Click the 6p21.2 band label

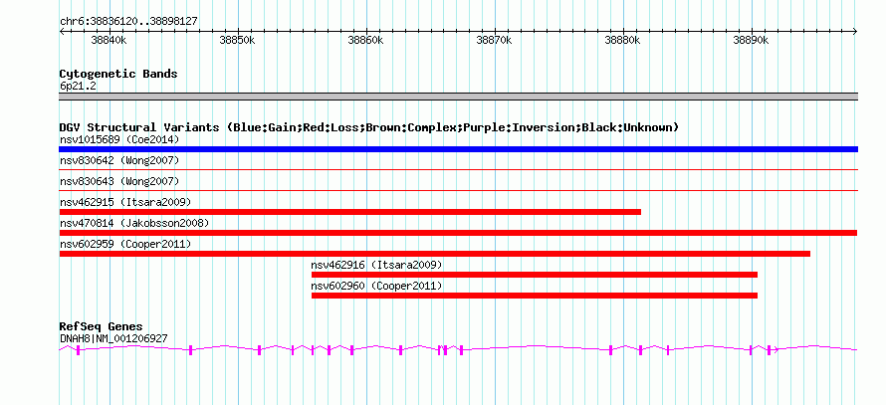(x=77, y=87)
